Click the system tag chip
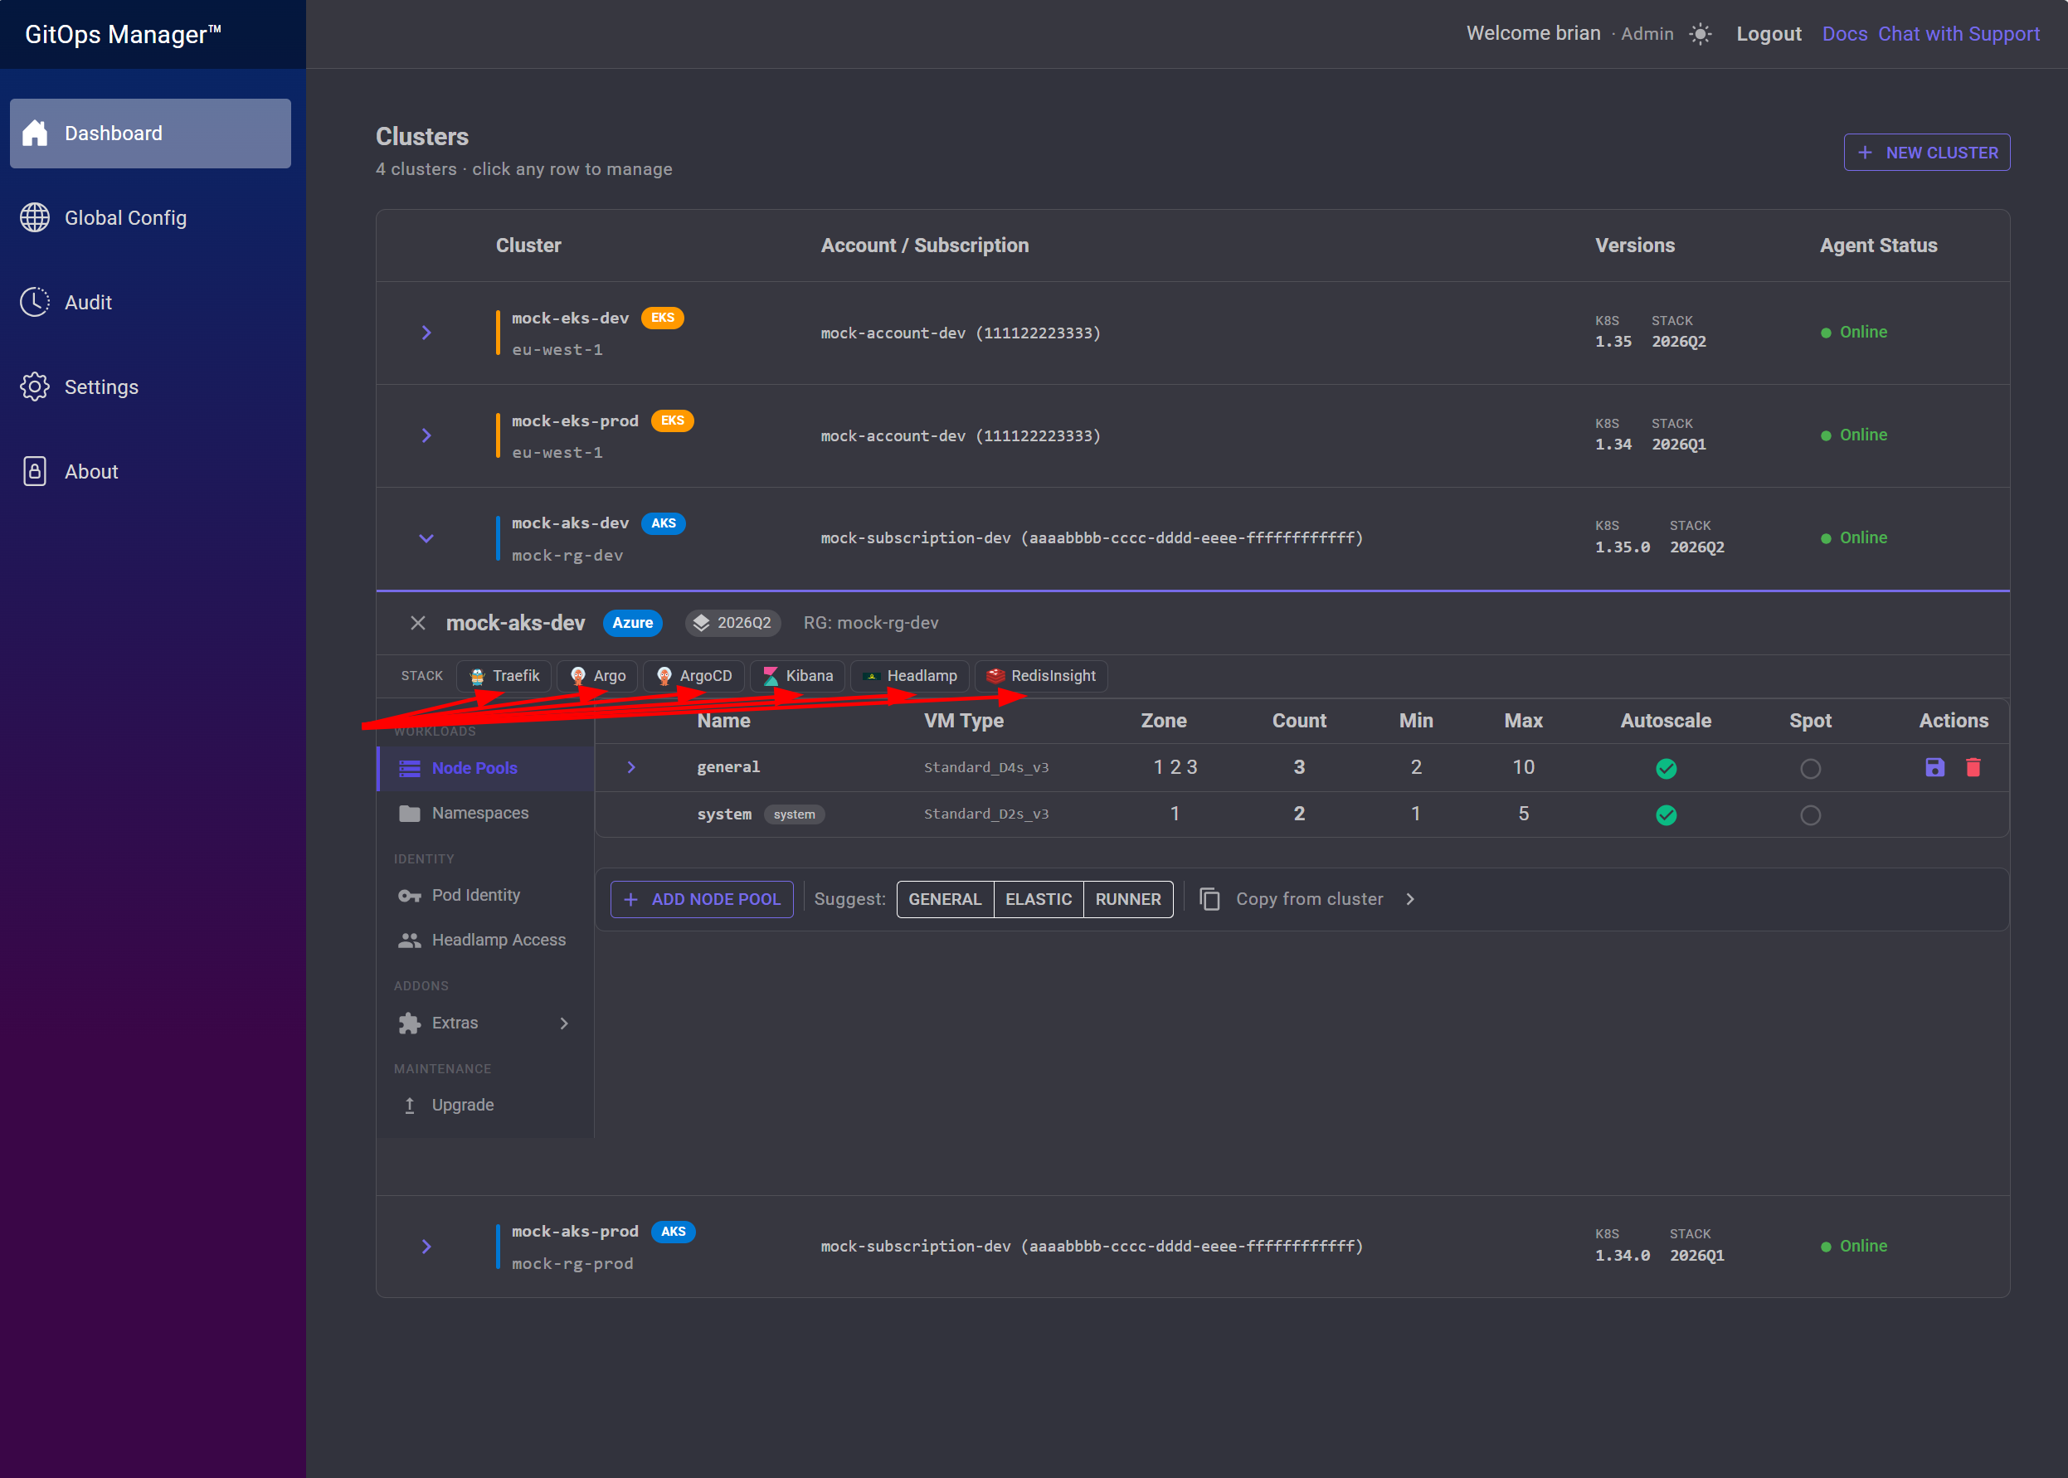 pos(794,814)
